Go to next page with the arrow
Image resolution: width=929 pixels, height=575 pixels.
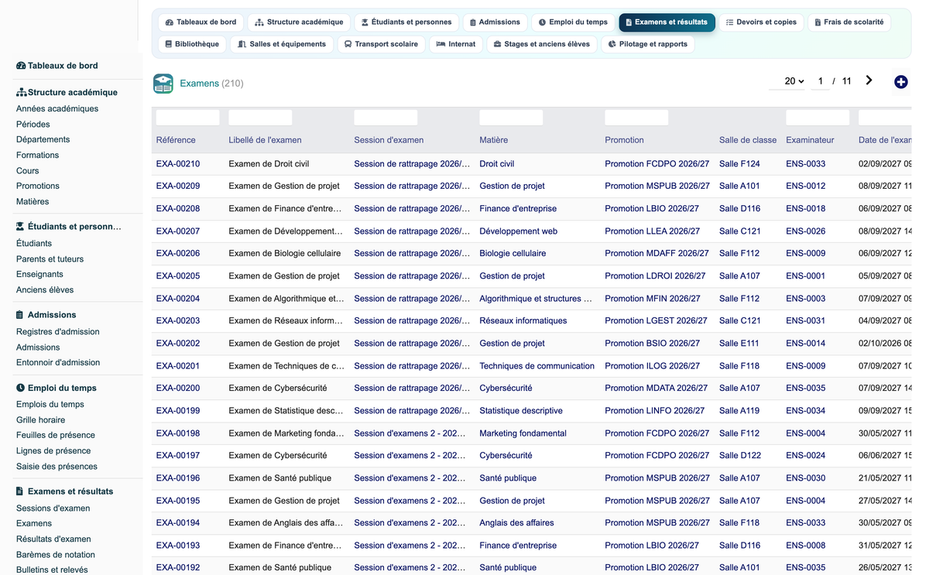(869, 80)
